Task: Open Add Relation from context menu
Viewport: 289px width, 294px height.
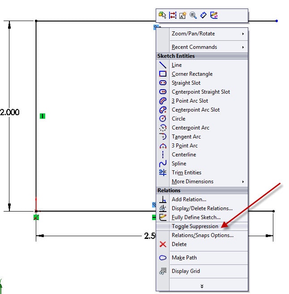Action: [189, 199]
